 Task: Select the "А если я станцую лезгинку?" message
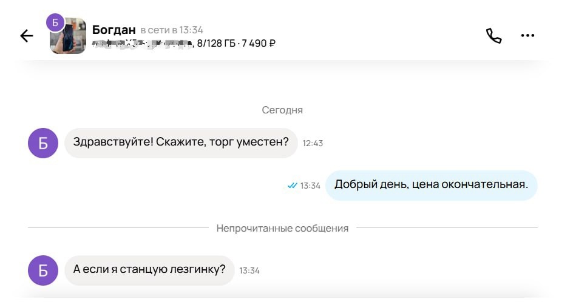149,270
